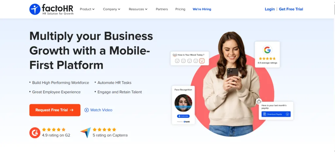Select the happiest mood face emoji
335x152 pixels.
coord(202,61)
